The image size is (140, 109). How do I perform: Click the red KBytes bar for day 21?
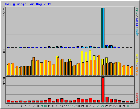(x=91, y=100)
